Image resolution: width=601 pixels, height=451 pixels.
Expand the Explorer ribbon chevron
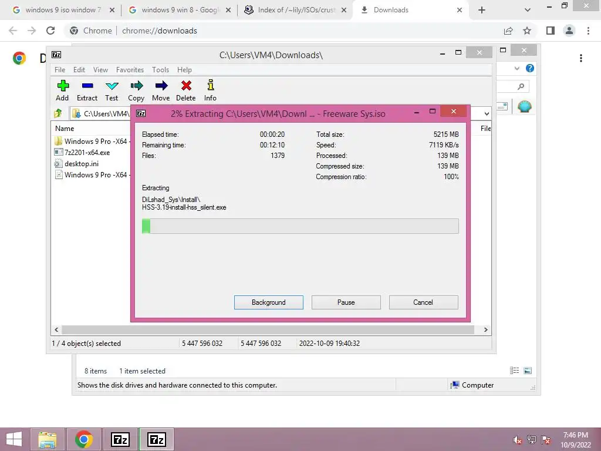click(x=516, y=68)
